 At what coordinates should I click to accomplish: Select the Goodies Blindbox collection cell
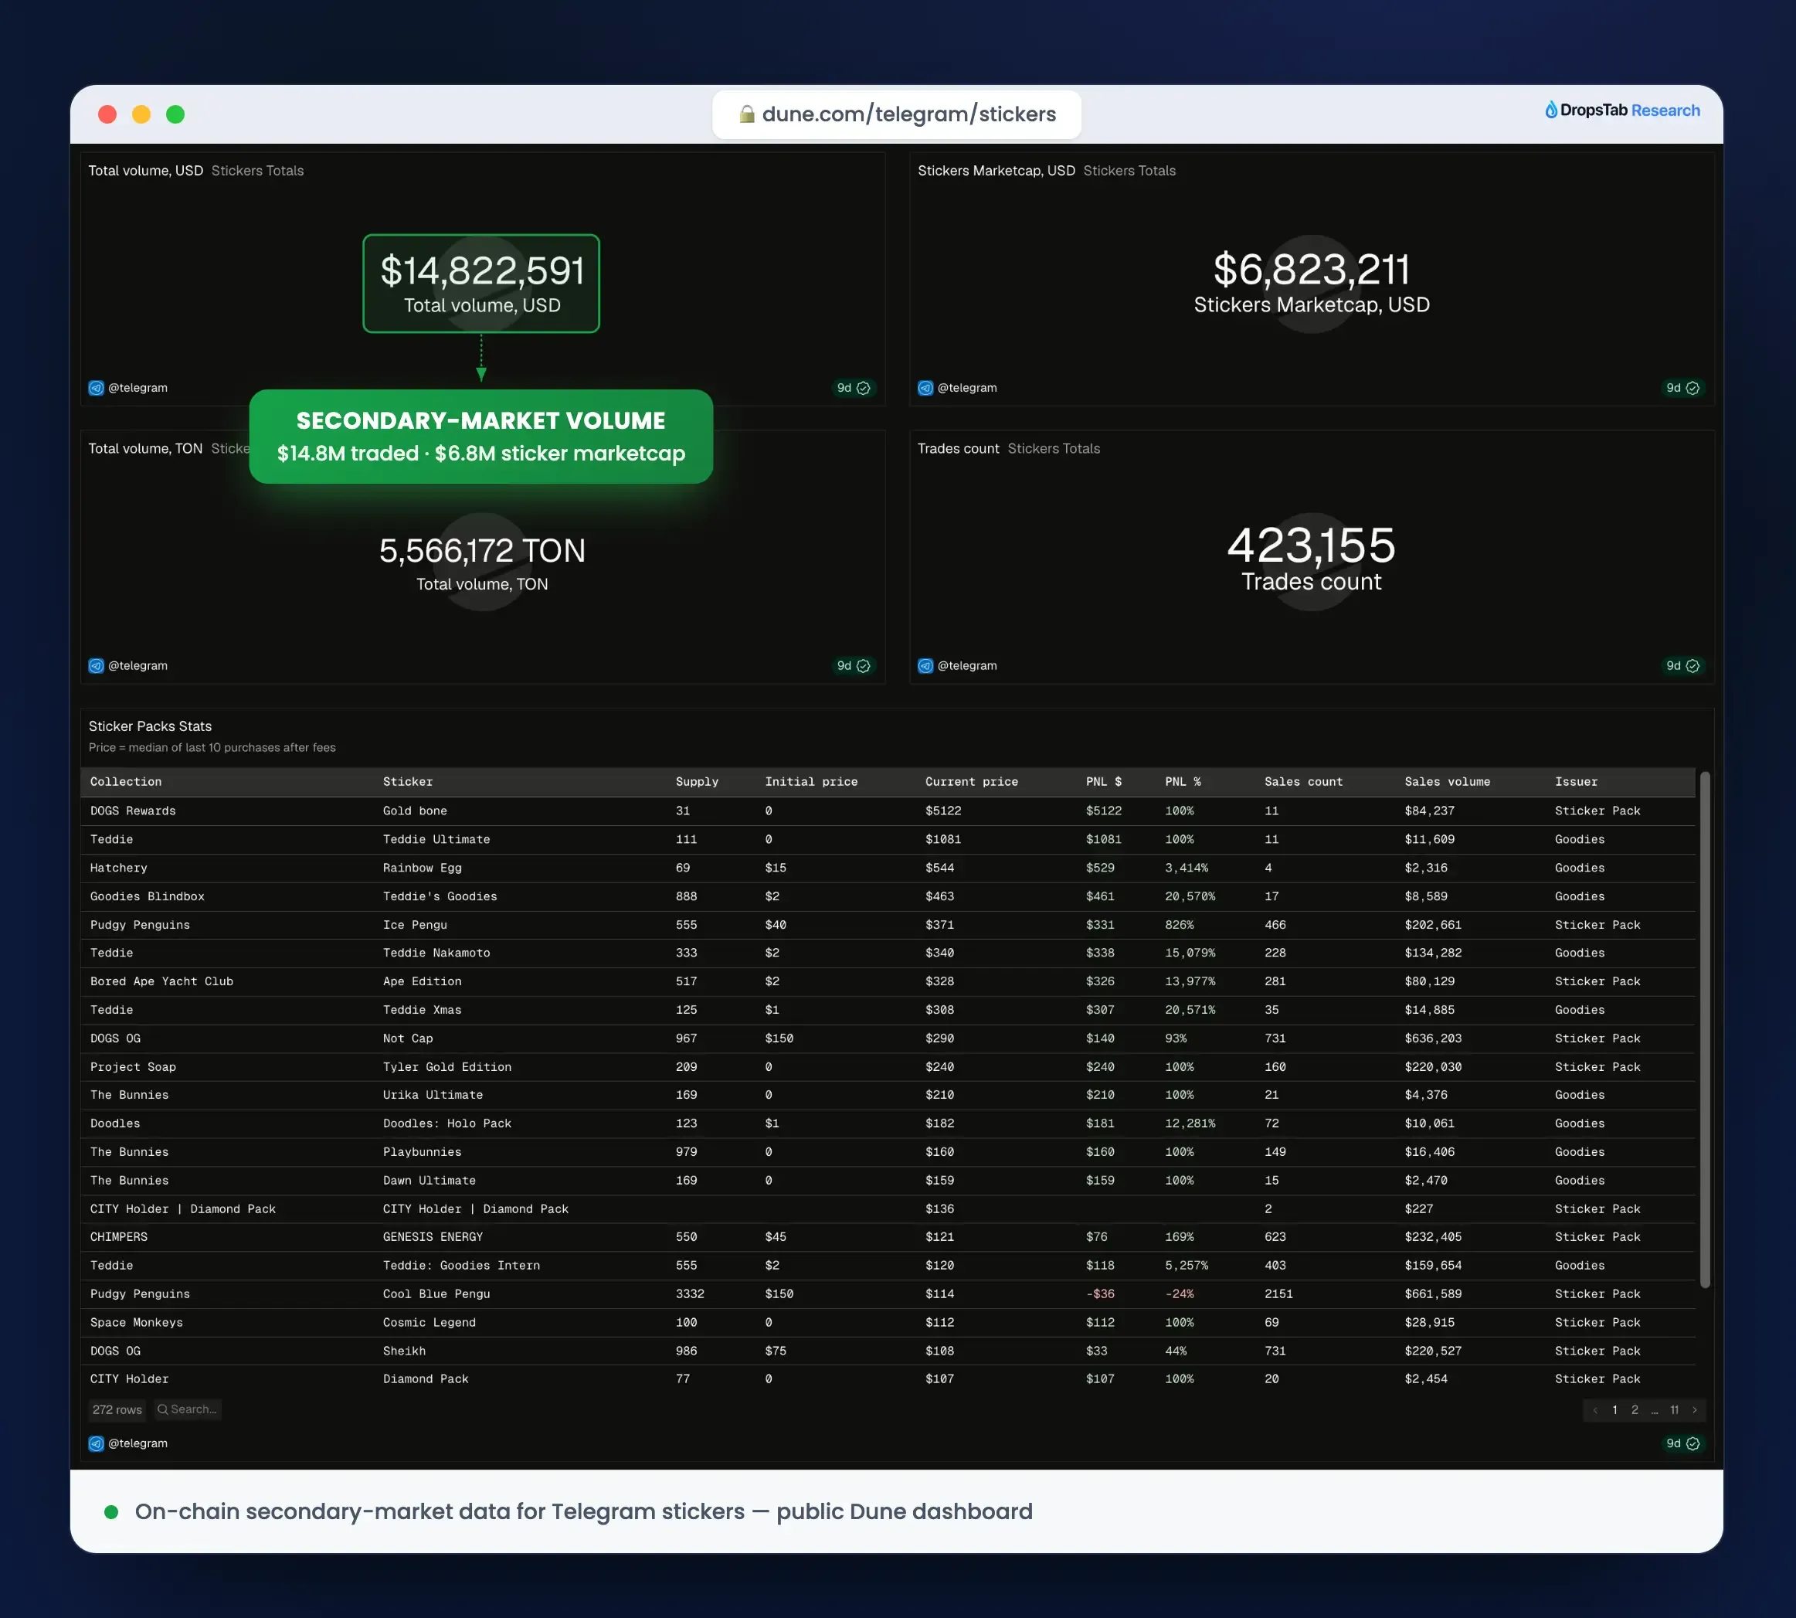[x=148, y=896]
